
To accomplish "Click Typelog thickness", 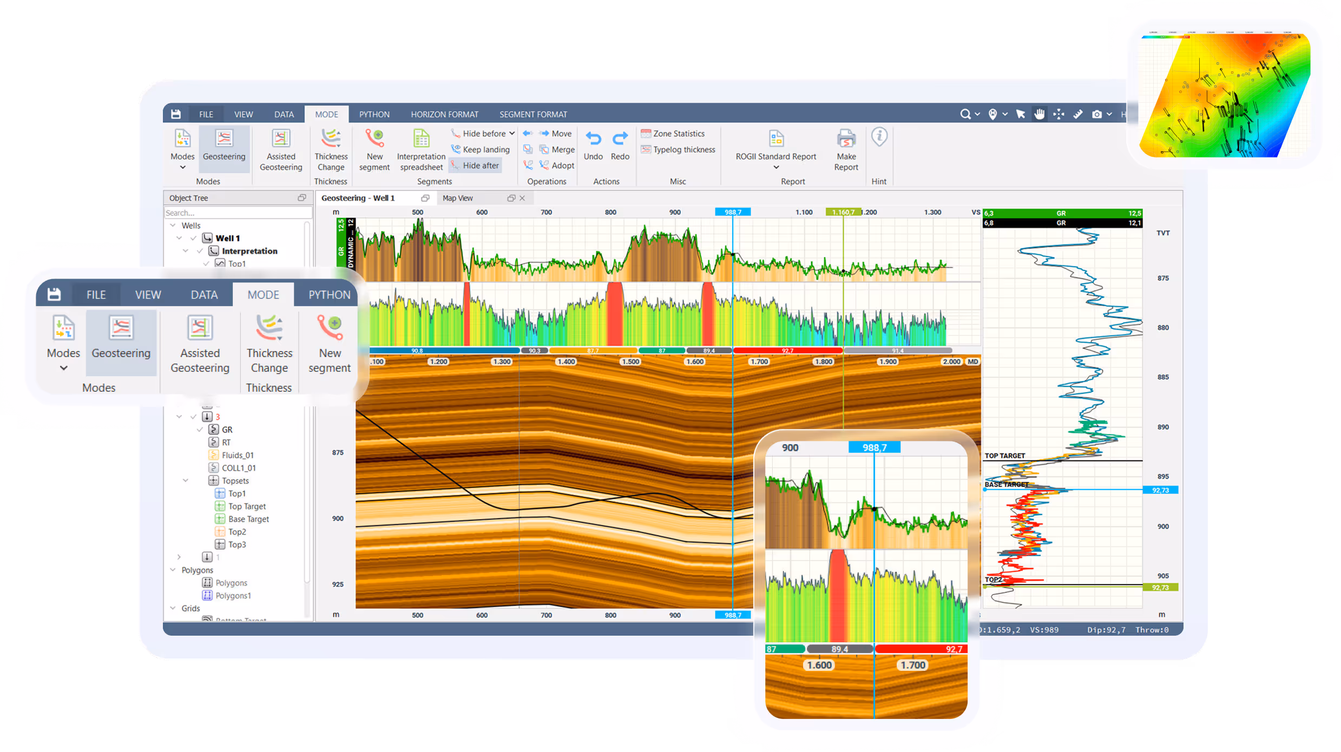I will point(678,149).
